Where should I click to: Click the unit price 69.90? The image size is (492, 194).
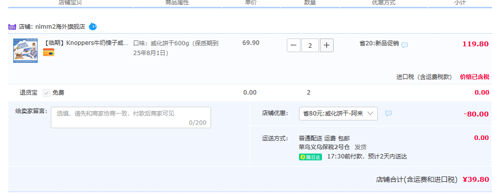[x=251, y=43]
